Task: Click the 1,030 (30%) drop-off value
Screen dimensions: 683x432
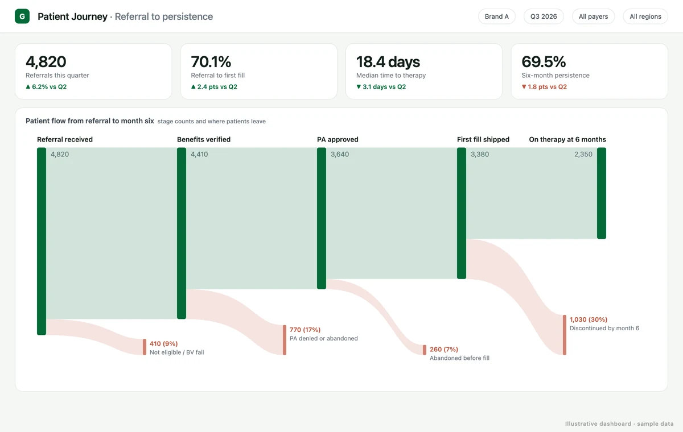Action: [x=589, y=319]
